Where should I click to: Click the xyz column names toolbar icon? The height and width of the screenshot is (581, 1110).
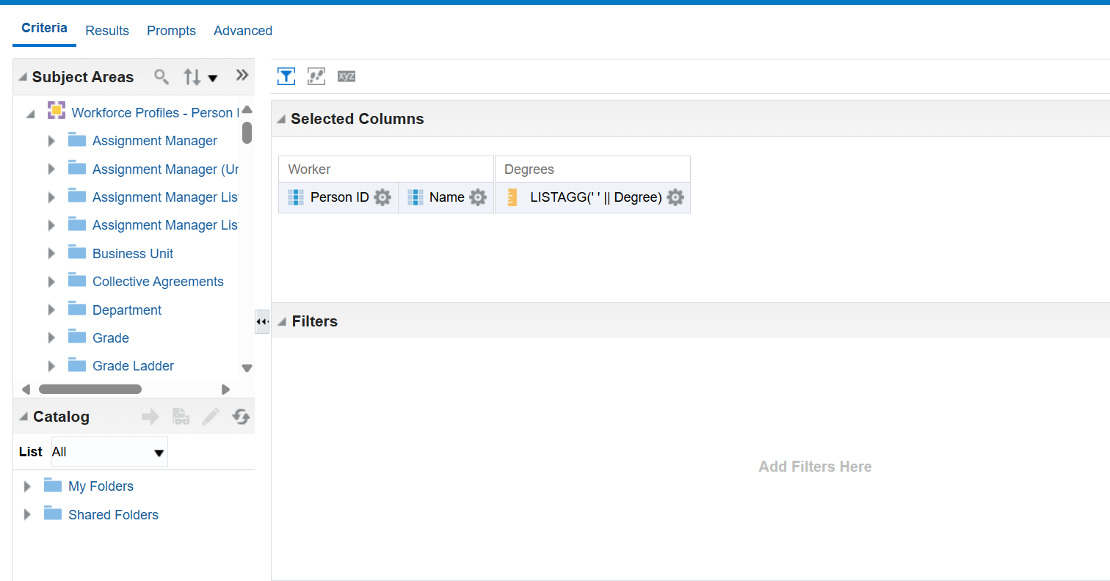[346, 76]
